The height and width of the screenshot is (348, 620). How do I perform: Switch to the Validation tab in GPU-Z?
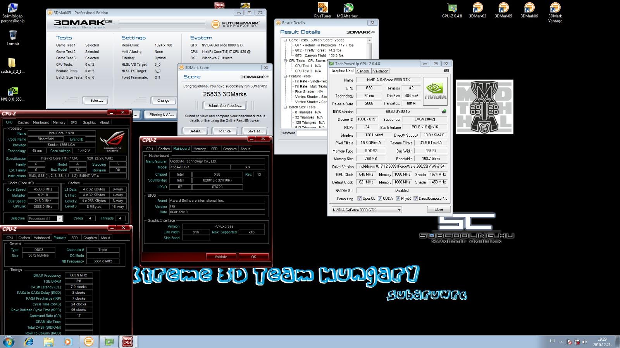(x=381, y=71)
